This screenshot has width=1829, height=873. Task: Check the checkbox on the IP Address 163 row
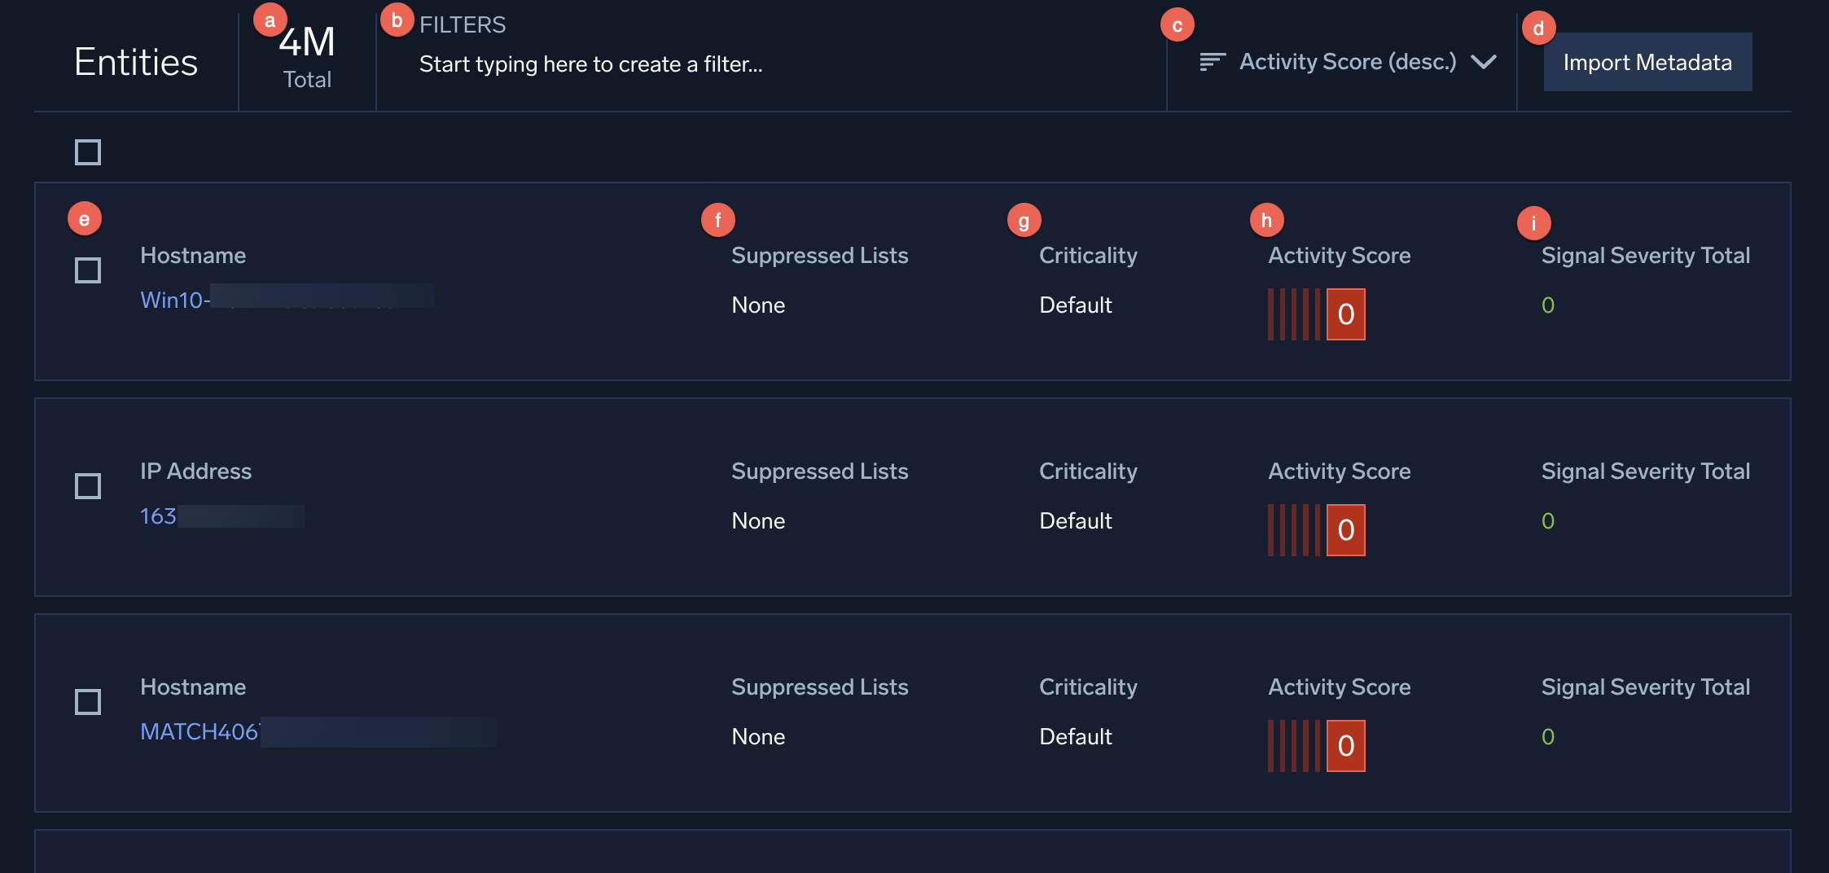tap(87, 486)
